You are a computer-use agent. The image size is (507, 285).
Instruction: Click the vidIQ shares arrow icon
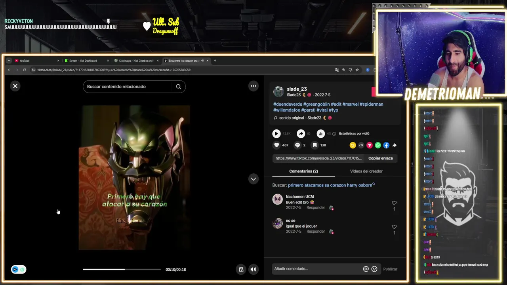click(301, 134)
